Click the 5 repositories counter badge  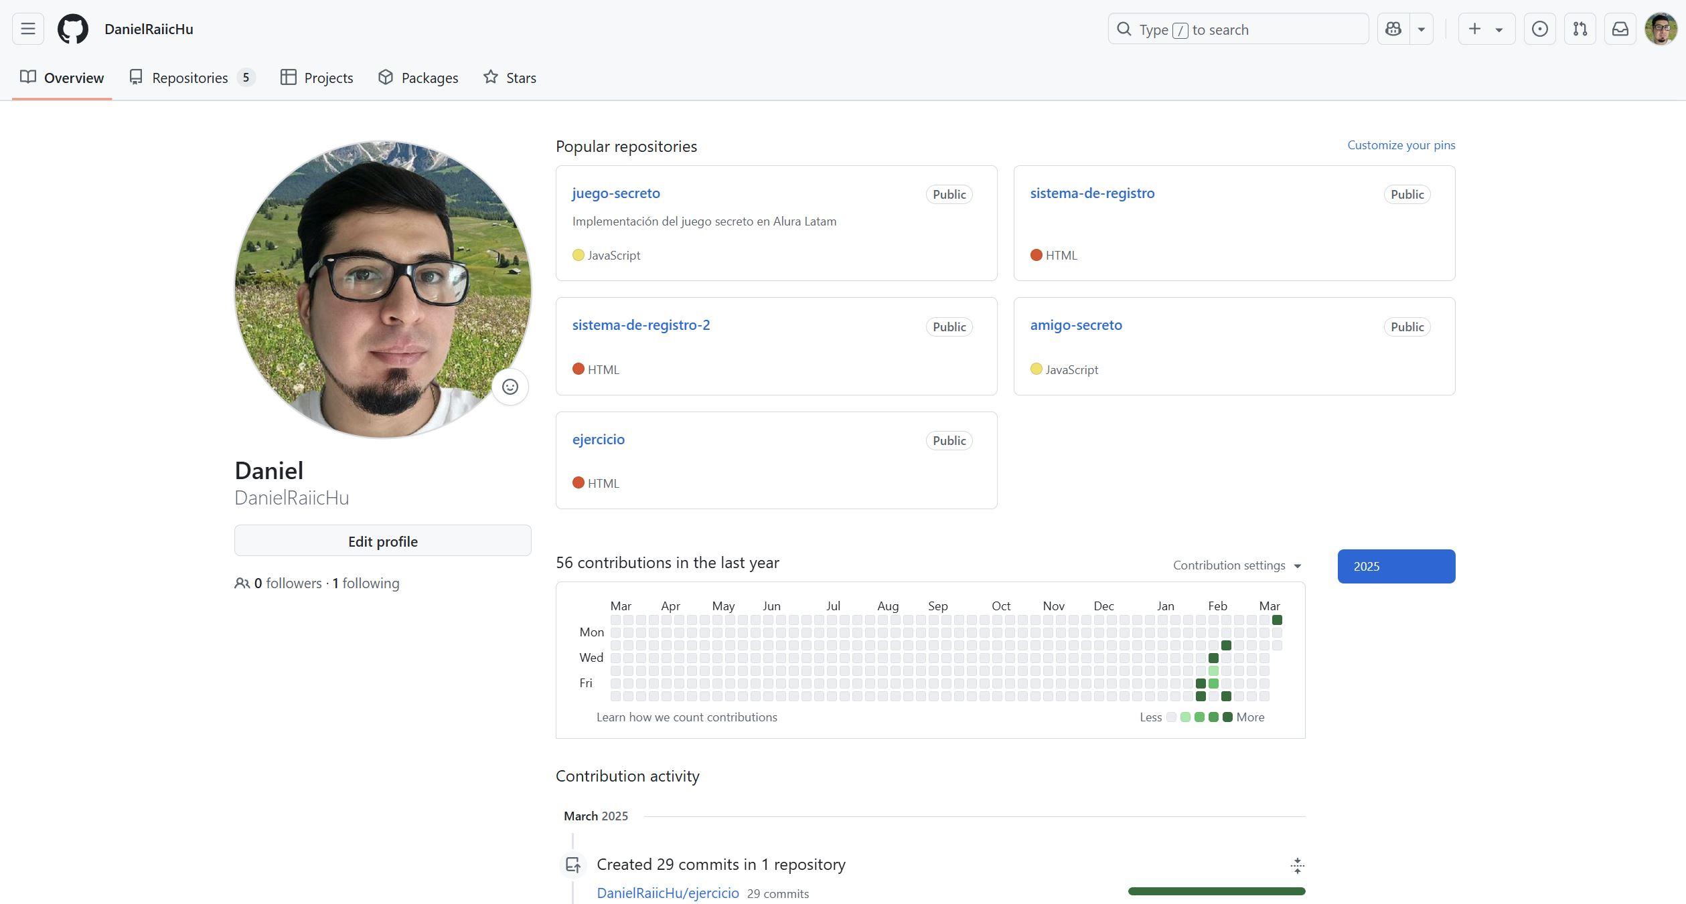pyautogui.click(x=246, y=78)
